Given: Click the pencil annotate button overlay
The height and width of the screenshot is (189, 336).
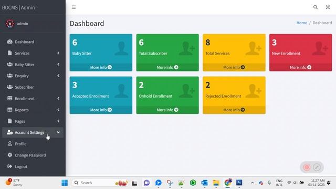Looking at the screenshot, I should click(317, 167).
